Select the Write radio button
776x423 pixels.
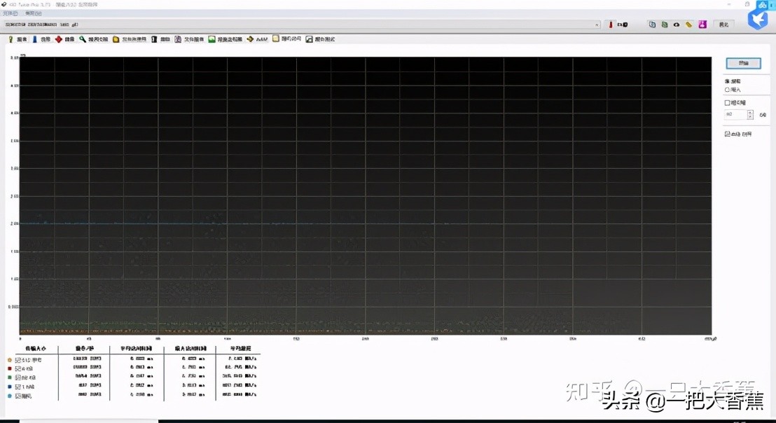727,90
